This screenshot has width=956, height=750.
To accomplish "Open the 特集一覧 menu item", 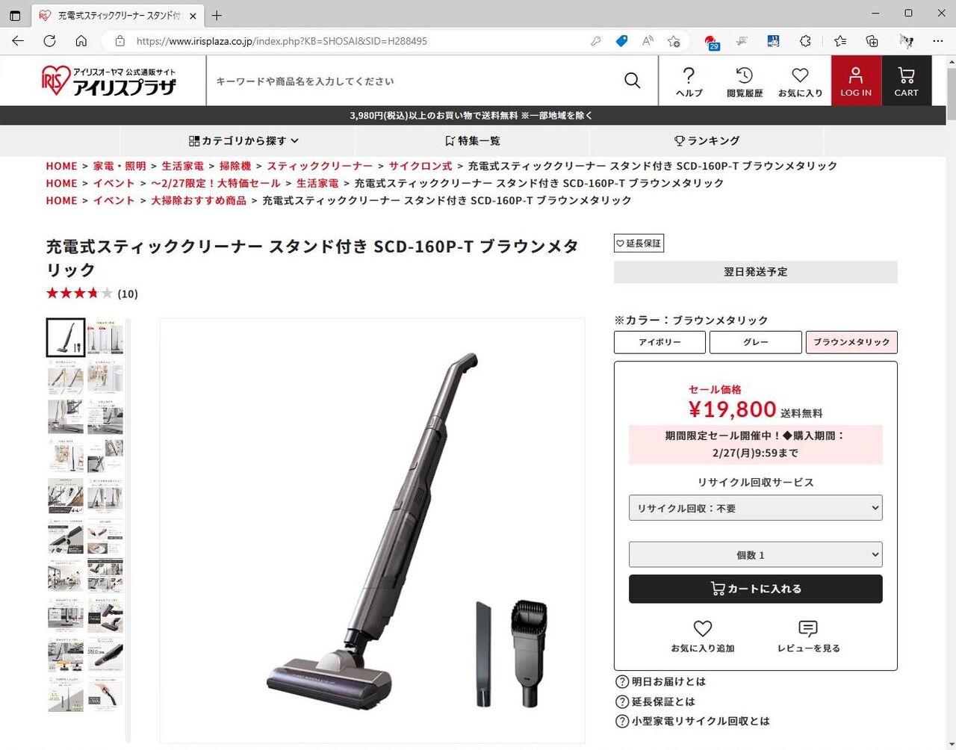I will pos(472,140).
